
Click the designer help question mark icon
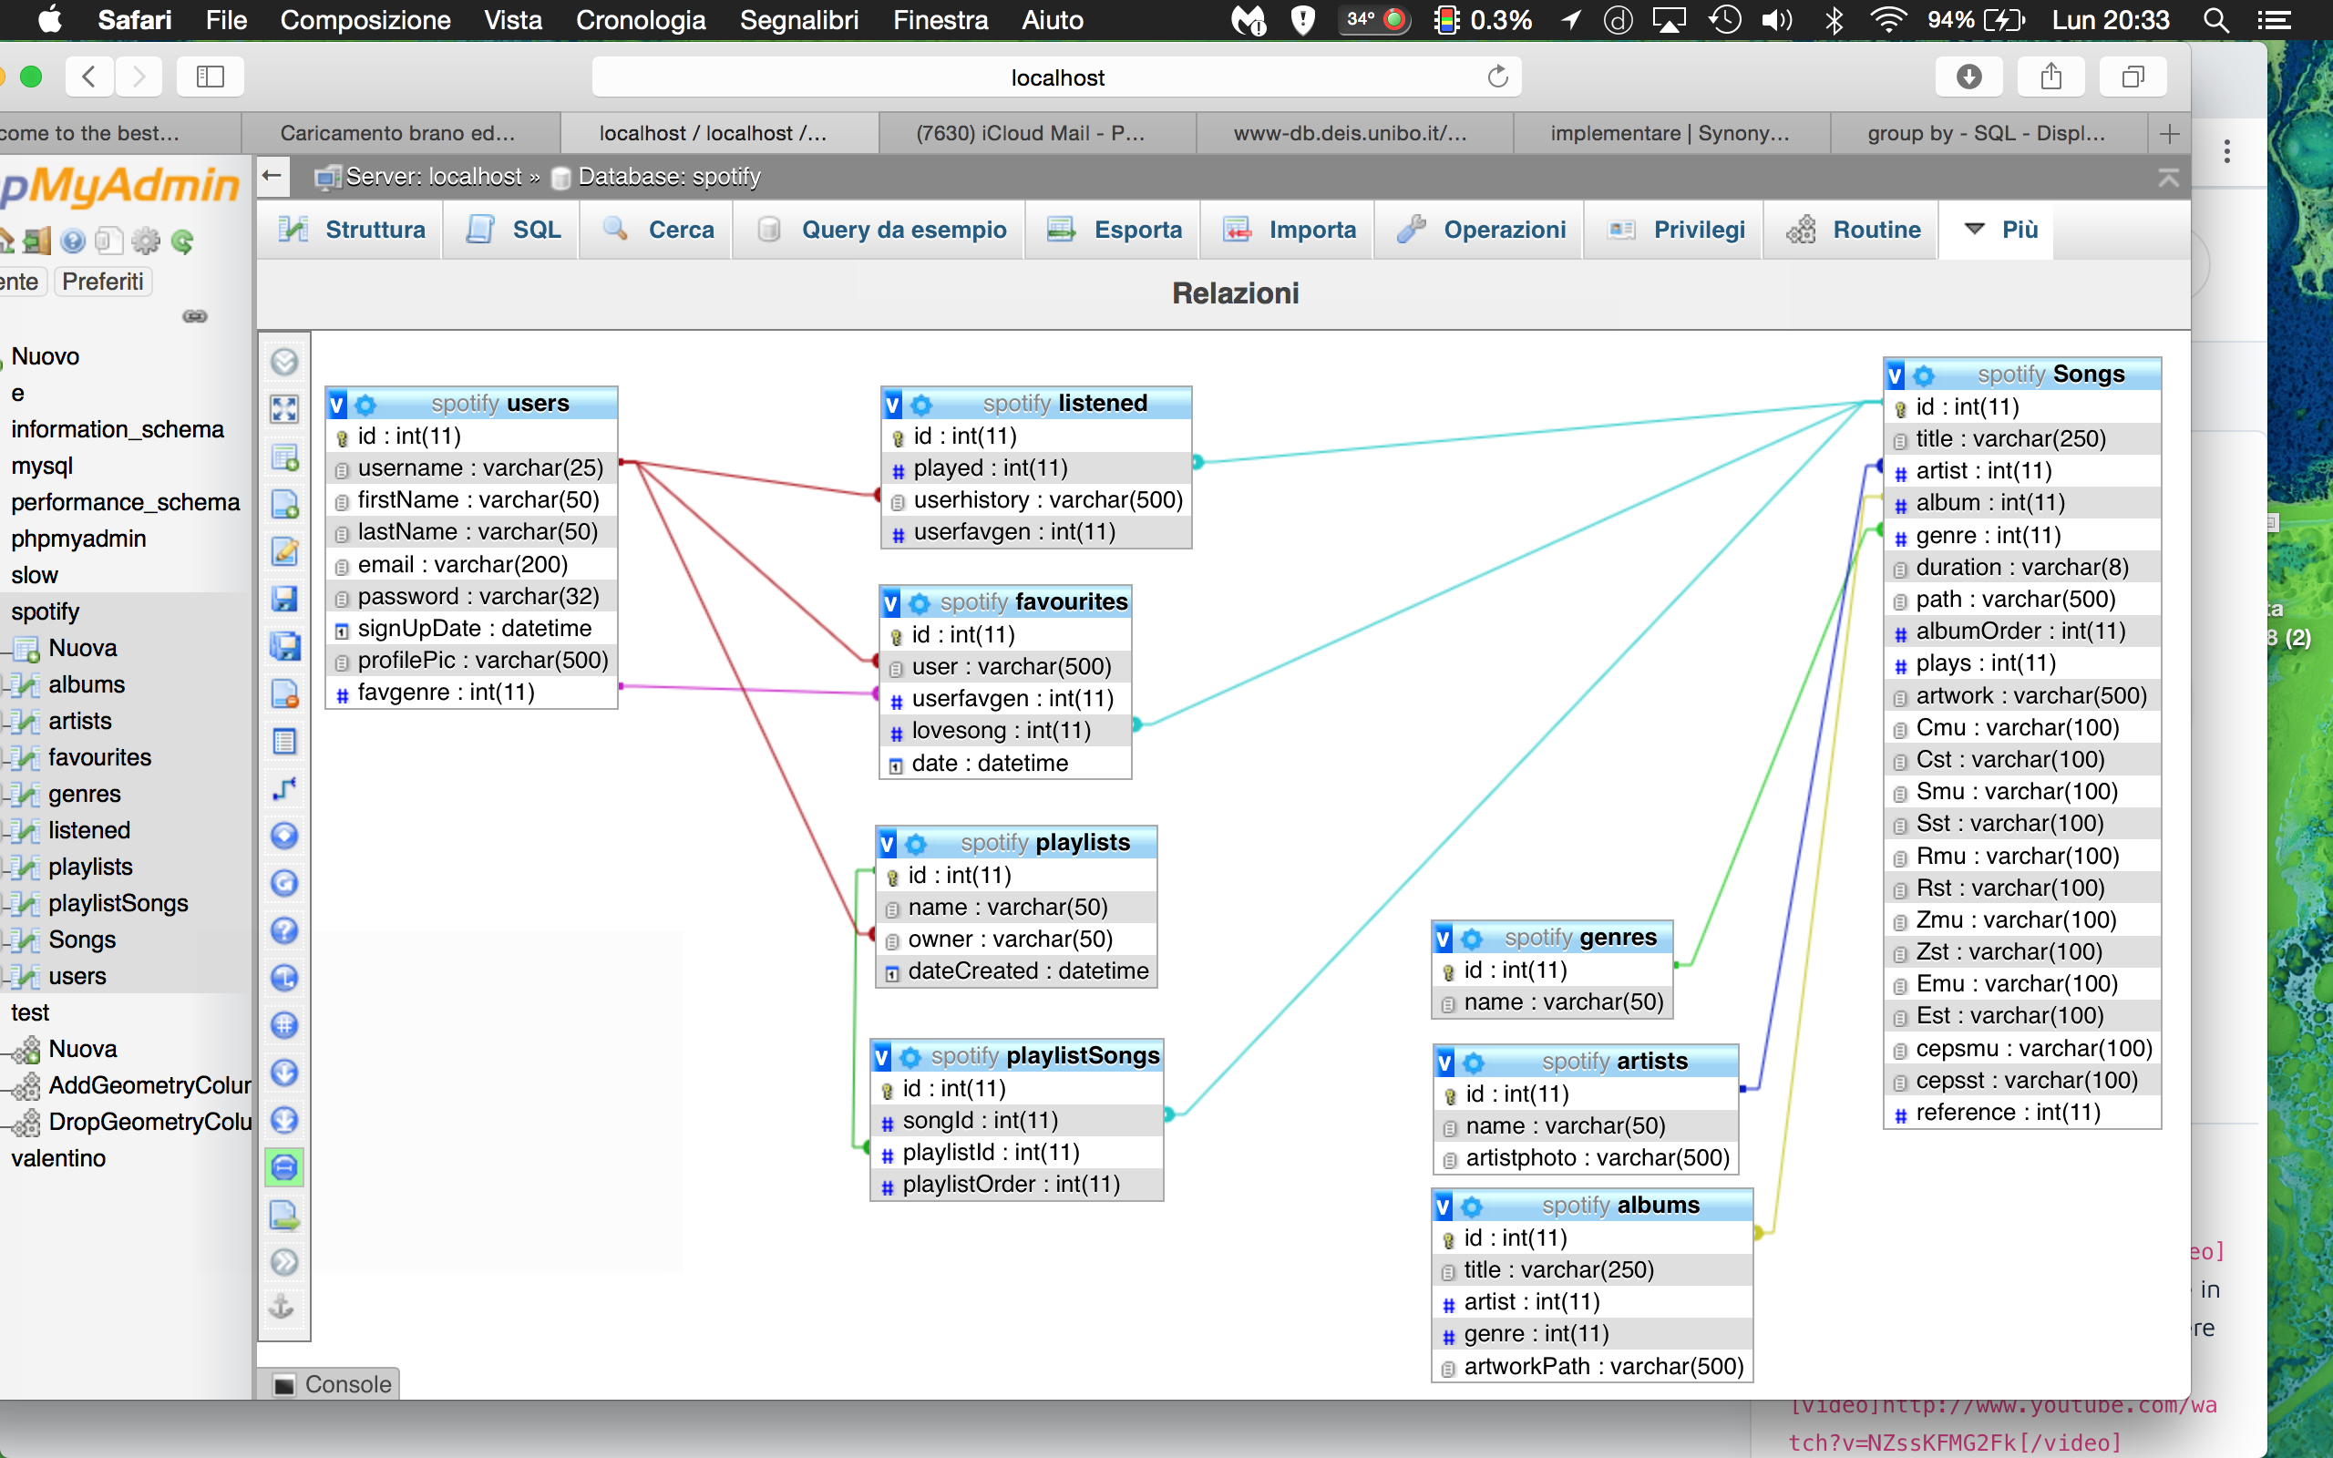click(x=284, y=930)
